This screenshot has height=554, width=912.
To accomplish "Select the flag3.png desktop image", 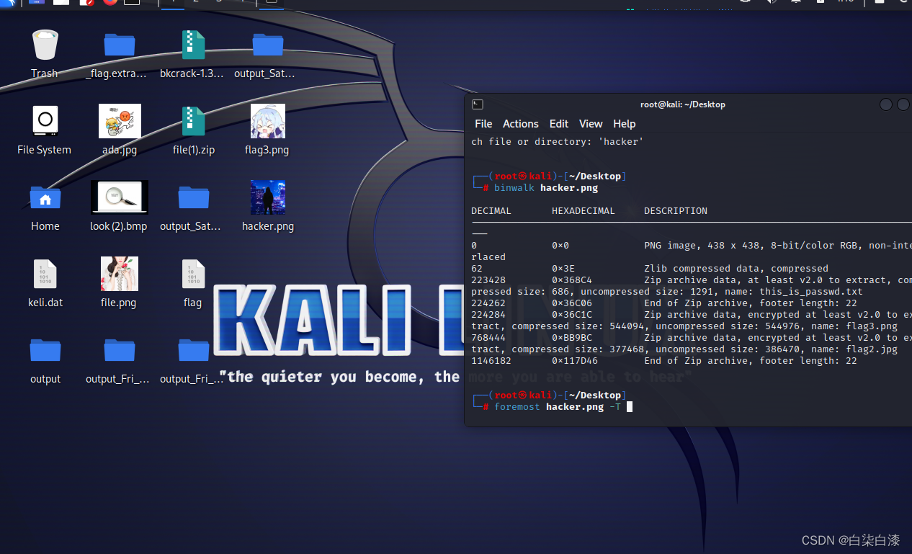I will click(x=267, y=122).
